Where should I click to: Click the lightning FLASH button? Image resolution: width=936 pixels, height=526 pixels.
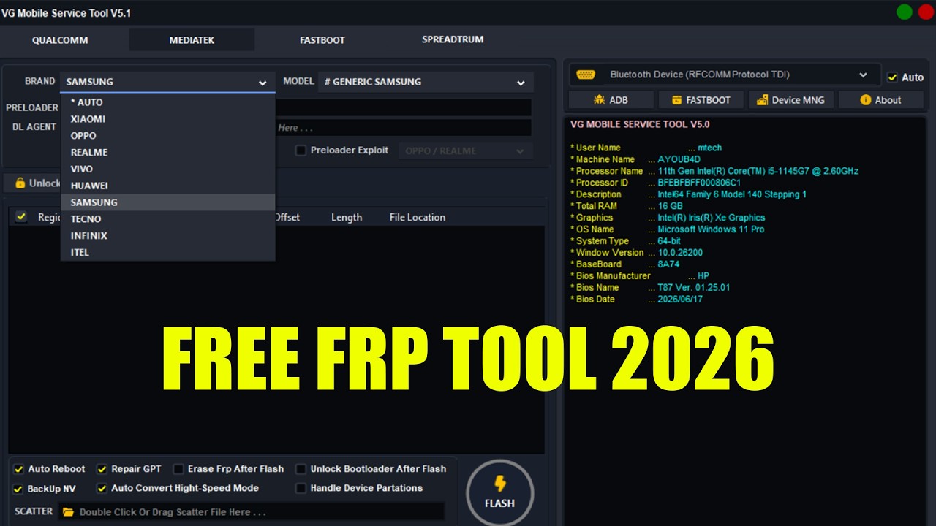[499, 492]
